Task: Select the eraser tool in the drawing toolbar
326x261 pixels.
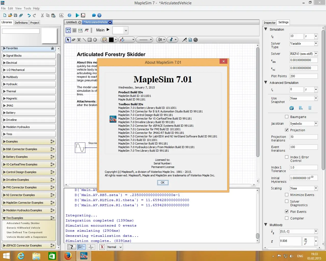Action: 74,40
